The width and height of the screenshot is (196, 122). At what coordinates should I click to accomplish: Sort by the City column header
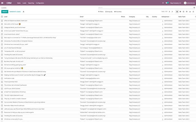click(147, 17)
